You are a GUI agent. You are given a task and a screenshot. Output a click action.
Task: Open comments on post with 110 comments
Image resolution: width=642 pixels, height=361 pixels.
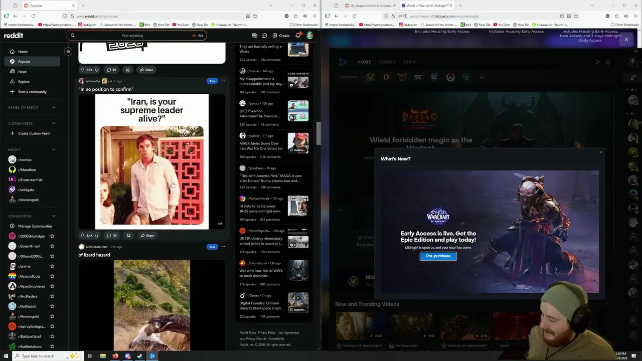click(x=111, y=235)
